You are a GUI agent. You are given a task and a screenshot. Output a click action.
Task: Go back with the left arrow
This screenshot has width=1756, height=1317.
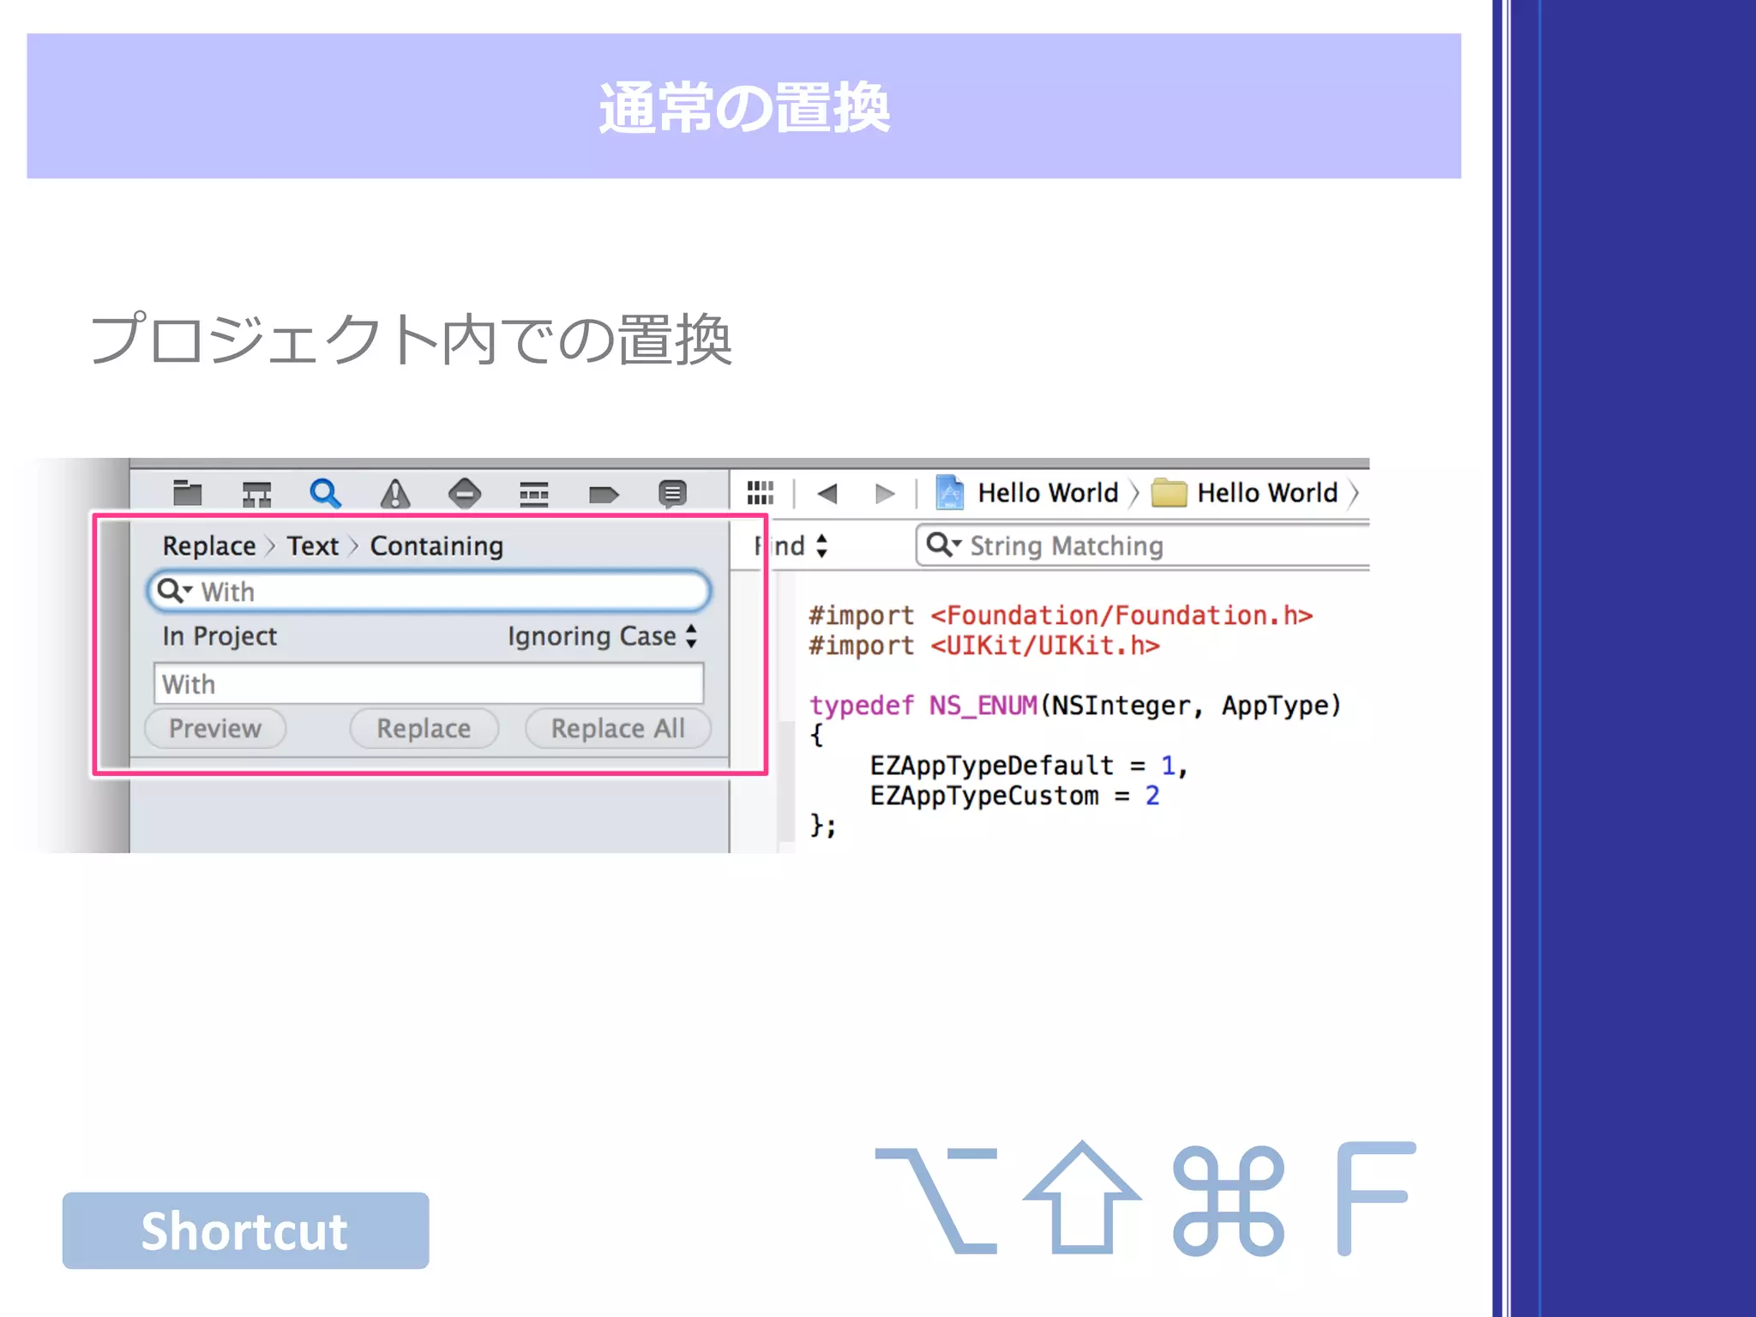click(x=827, y=493)
